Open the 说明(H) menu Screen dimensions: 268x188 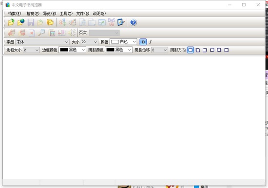[x=99, y=14]
